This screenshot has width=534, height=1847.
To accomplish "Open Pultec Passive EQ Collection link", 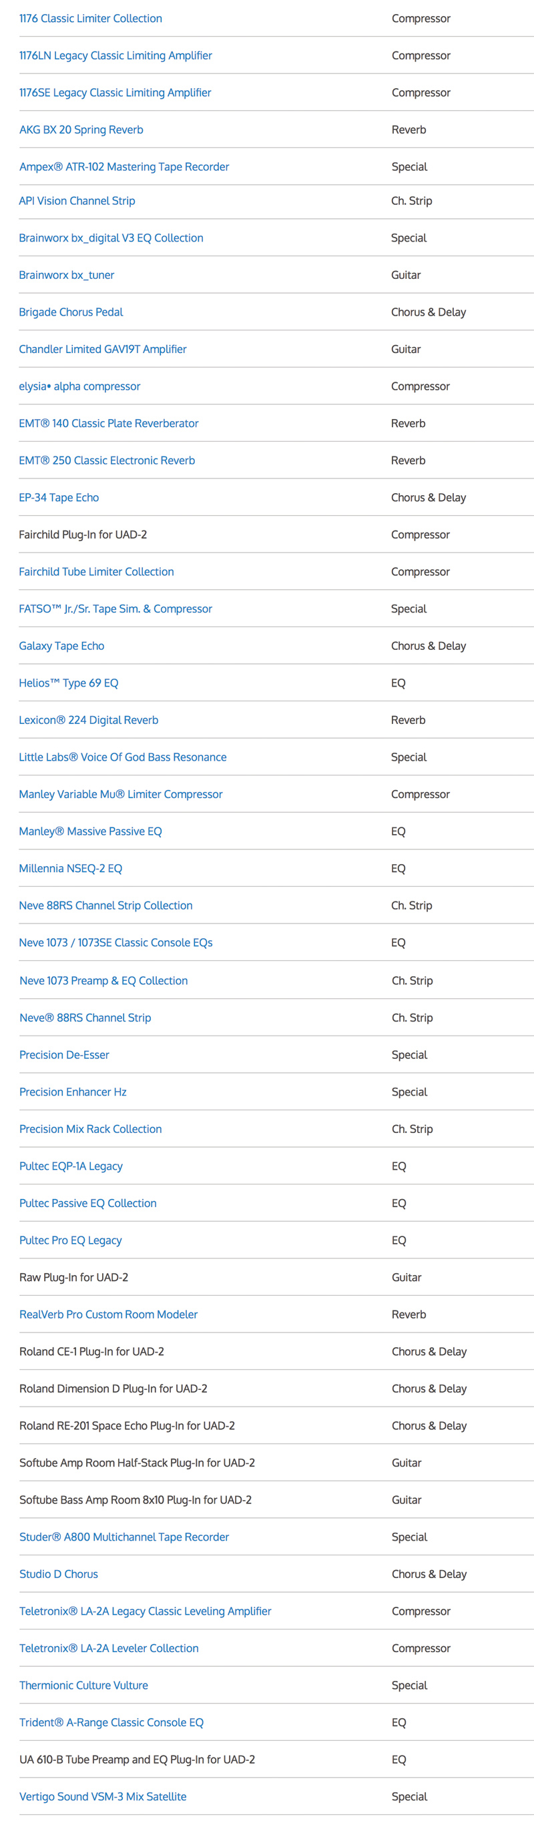I will (88, 1203).
